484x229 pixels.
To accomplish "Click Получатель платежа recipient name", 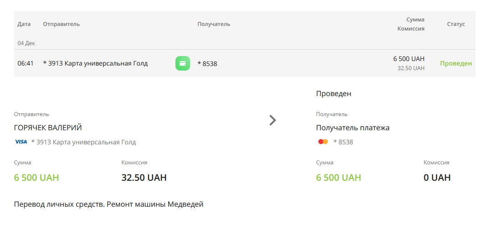I will (353, 127).
